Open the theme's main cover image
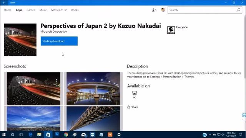This screenshot has width=246, height=138. 20,40
